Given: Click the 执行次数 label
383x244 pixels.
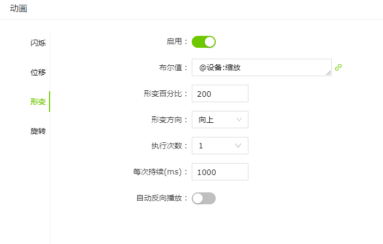Looking at the screenshot, I should pos(169,146).
